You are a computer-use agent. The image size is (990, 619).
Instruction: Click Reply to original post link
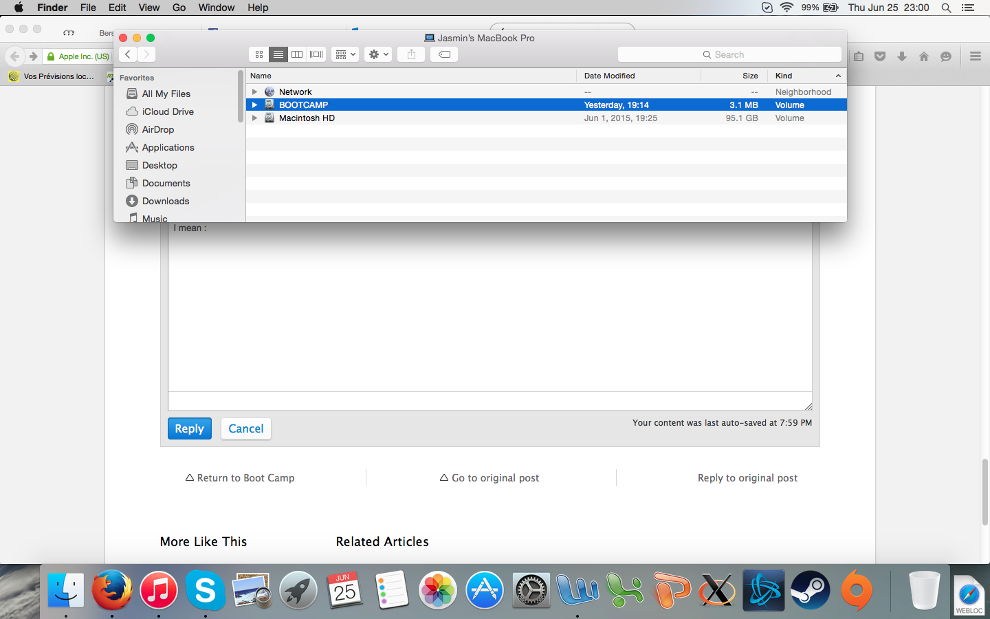tap(748, 478)
